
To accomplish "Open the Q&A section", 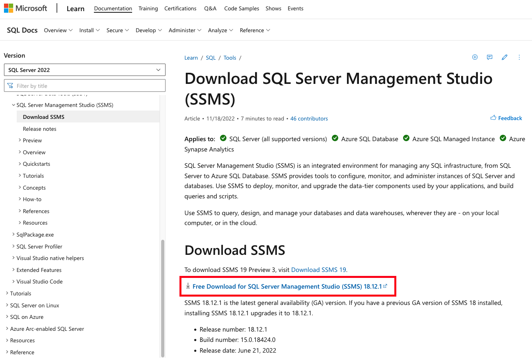I will pos(210,8).
